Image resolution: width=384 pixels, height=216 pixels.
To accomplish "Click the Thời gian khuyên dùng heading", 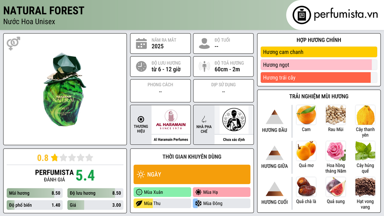I will pos(192,157).
